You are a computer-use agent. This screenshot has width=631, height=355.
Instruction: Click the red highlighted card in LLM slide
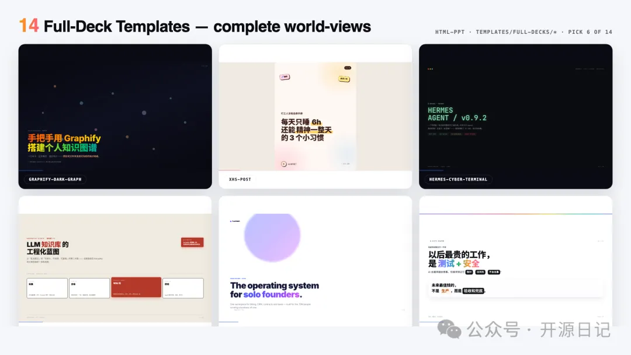[136, 287]
